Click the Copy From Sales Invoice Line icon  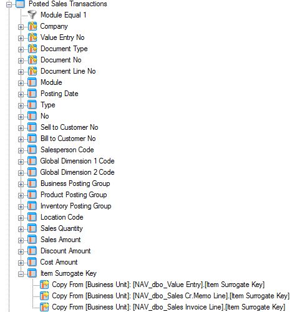(44, 307)
